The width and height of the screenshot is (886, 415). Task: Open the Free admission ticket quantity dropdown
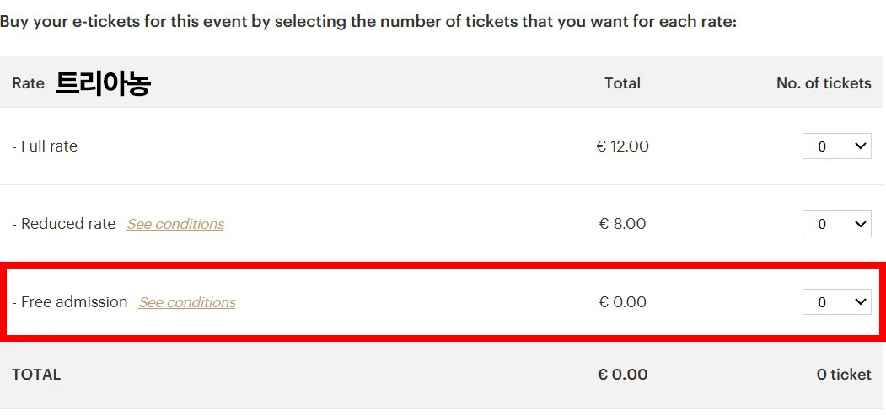point(836,302)
